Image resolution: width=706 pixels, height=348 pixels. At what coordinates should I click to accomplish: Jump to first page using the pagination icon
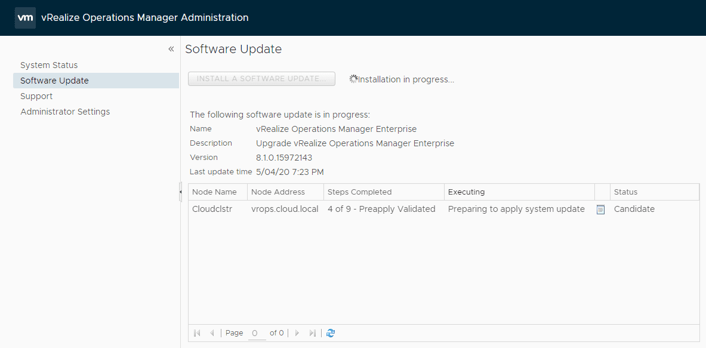coord(197,332)
